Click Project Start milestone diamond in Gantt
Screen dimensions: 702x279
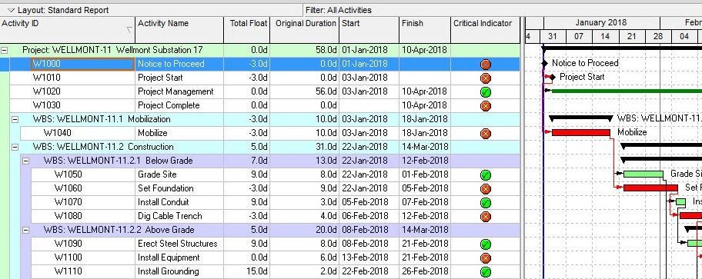point(553,78)
